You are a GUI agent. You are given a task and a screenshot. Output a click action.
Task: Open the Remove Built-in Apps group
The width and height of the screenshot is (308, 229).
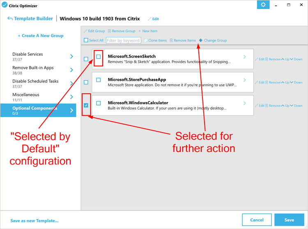(x=38, y=70)
